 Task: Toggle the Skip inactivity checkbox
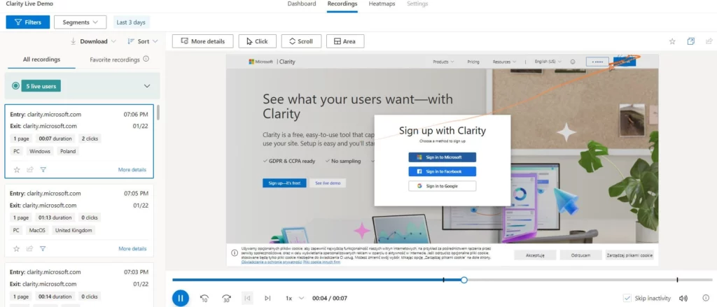627,299
